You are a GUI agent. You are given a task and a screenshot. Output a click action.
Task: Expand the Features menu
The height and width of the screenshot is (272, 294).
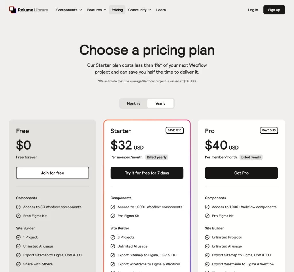pos(96,10)
